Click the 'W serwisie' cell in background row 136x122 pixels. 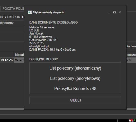[x=19, y=60]
